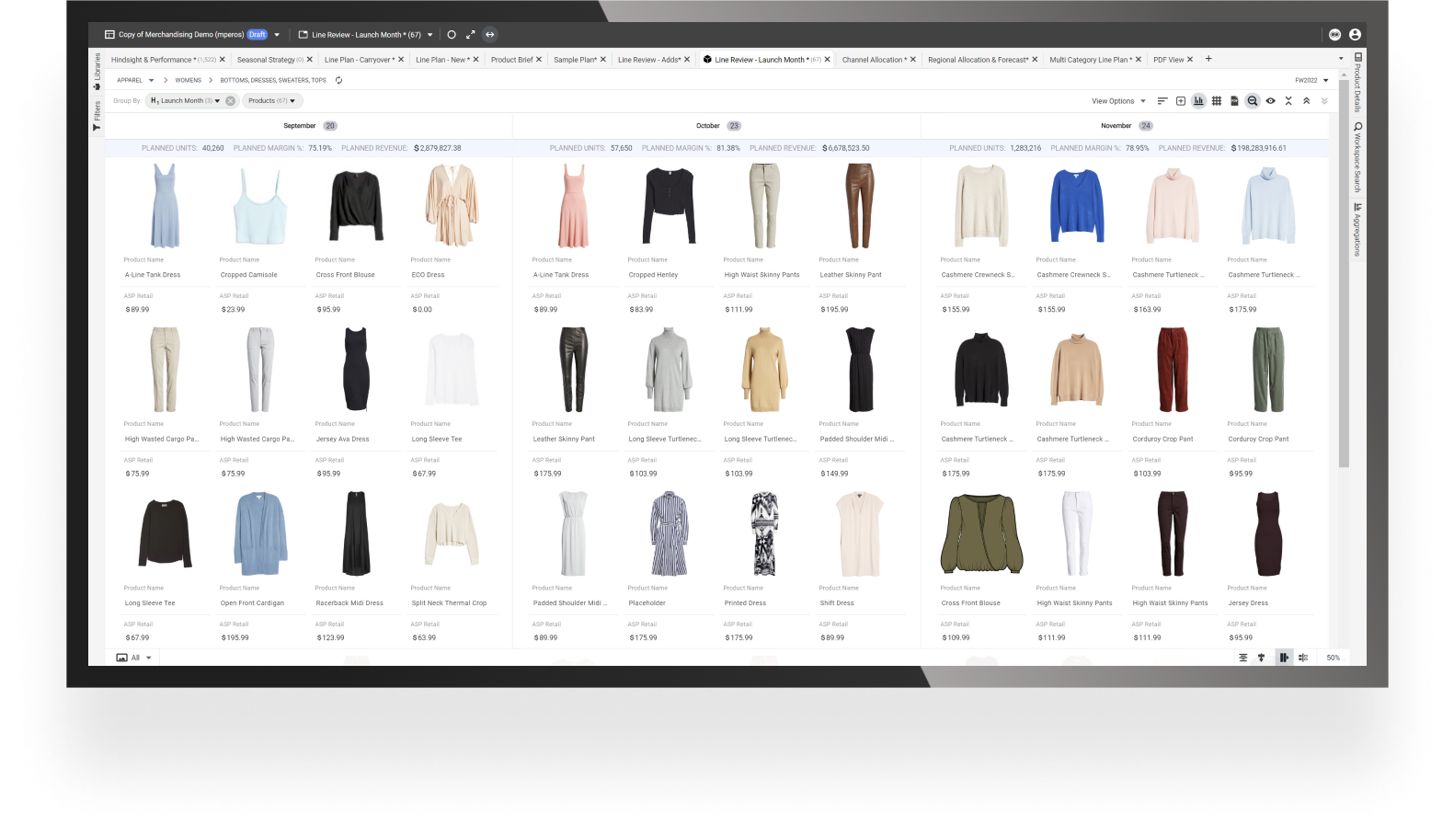Image resolution: width=1454 pixels, height=836 pixels.
Task: Select the Leather Skinny Pant product thumbnail
Action: (859, 206)
